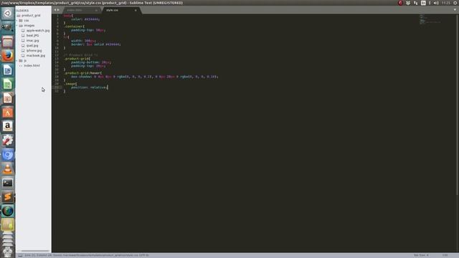Click the '.container{' selector line
The height and width of the screenshot is (258, 459).
tap(74, 27)
